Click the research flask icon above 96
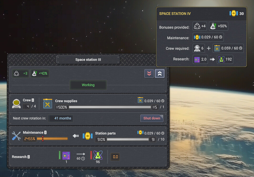 98,155
